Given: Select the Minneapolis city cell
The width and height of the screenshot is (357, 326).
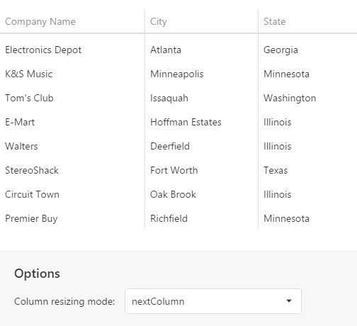Looking at the screenshot, I should pyautogui.click(x=201, y=74).
